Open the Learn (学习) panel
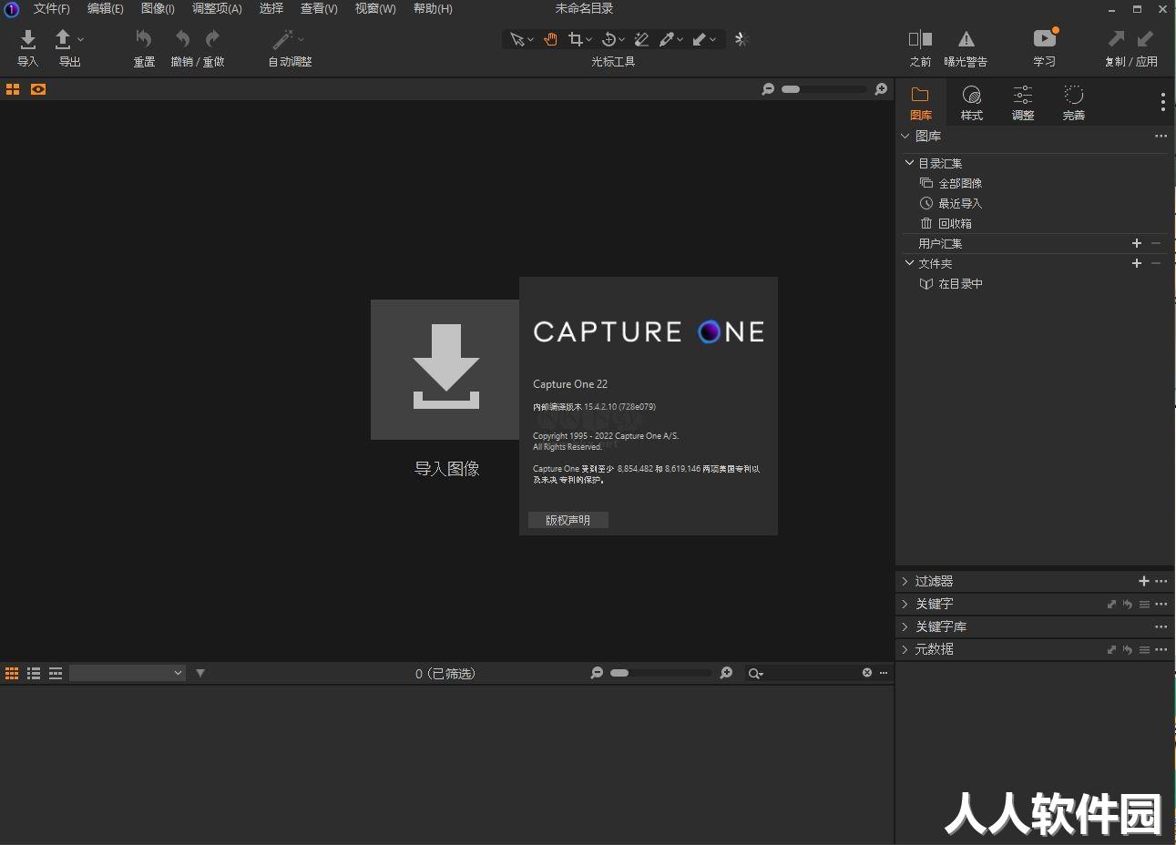 1045,37
